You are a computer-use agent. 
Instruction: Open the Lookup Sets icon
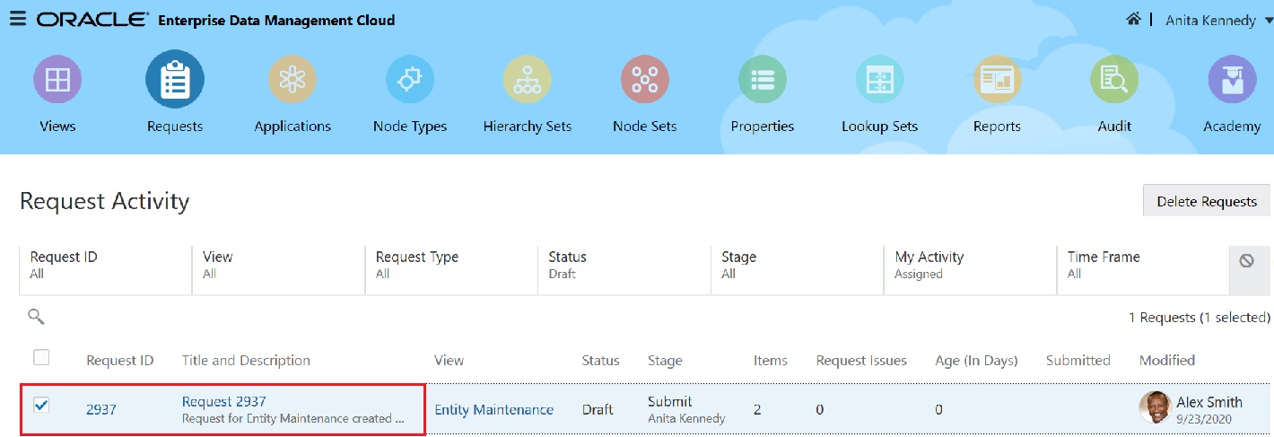click(880, 80)
